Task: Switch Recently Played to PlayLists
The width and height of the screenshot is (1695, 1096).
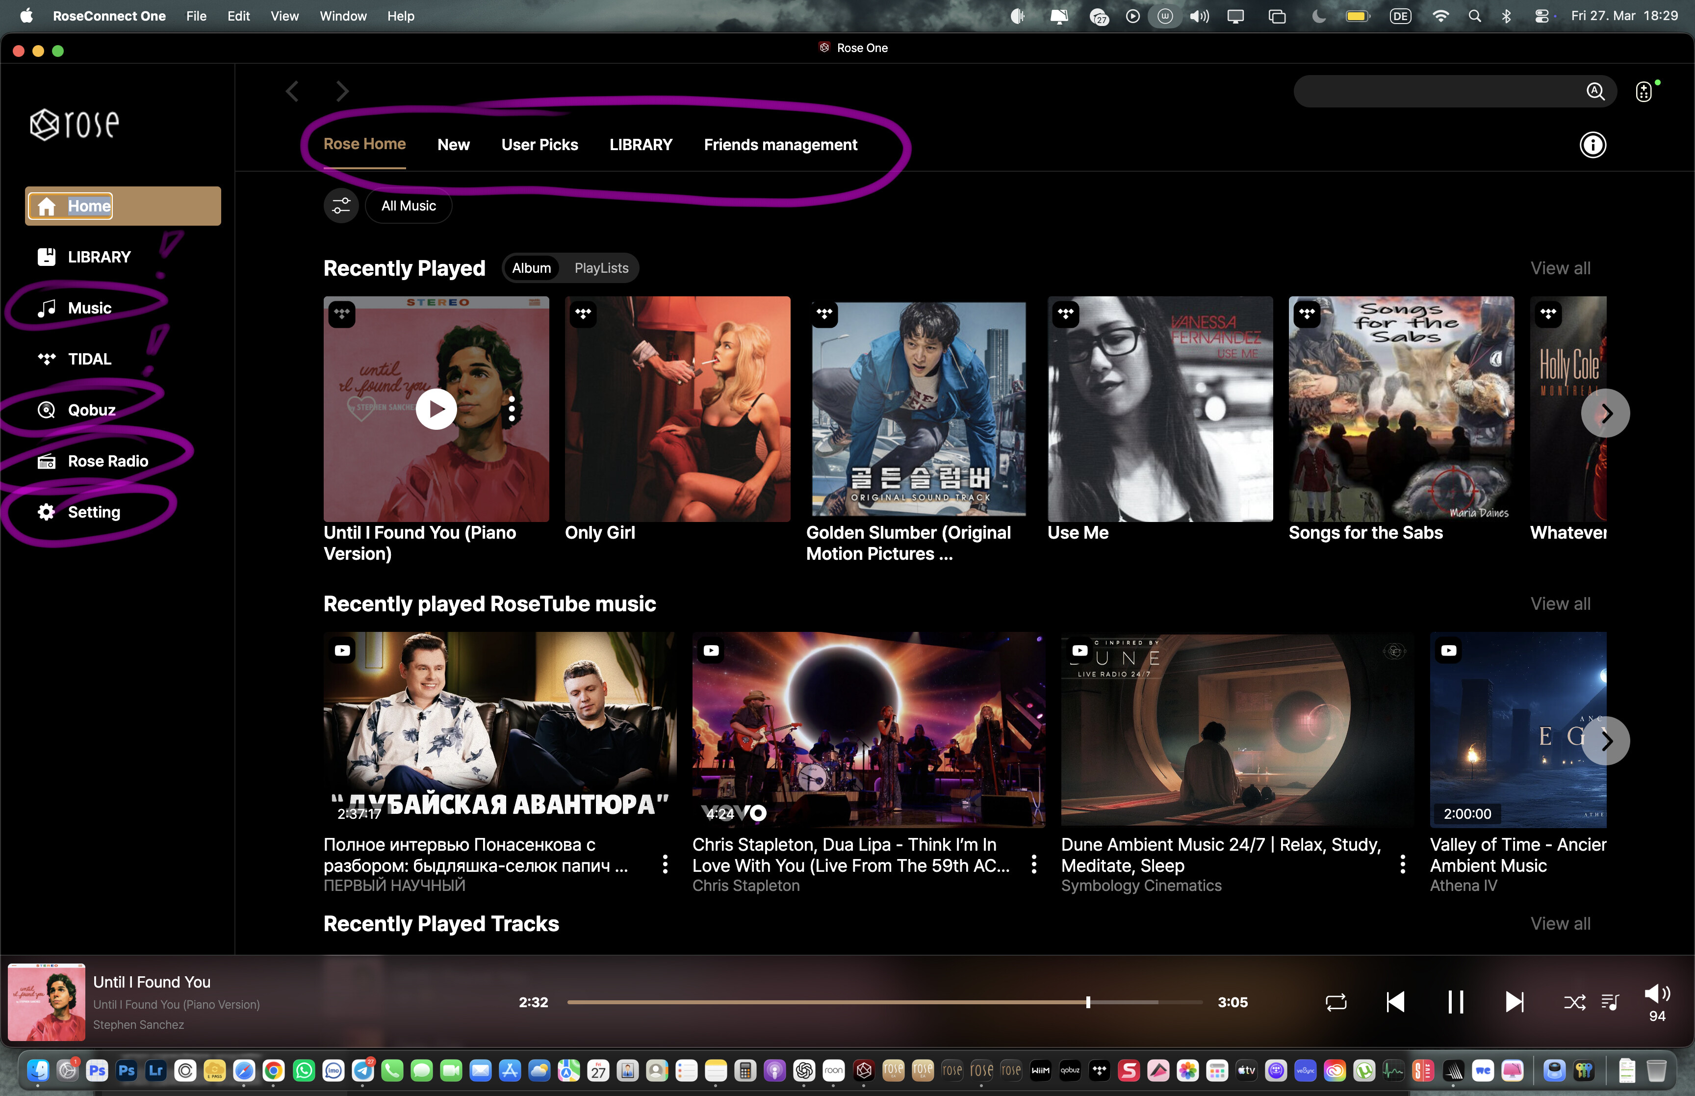Action: tap(601, 268)
